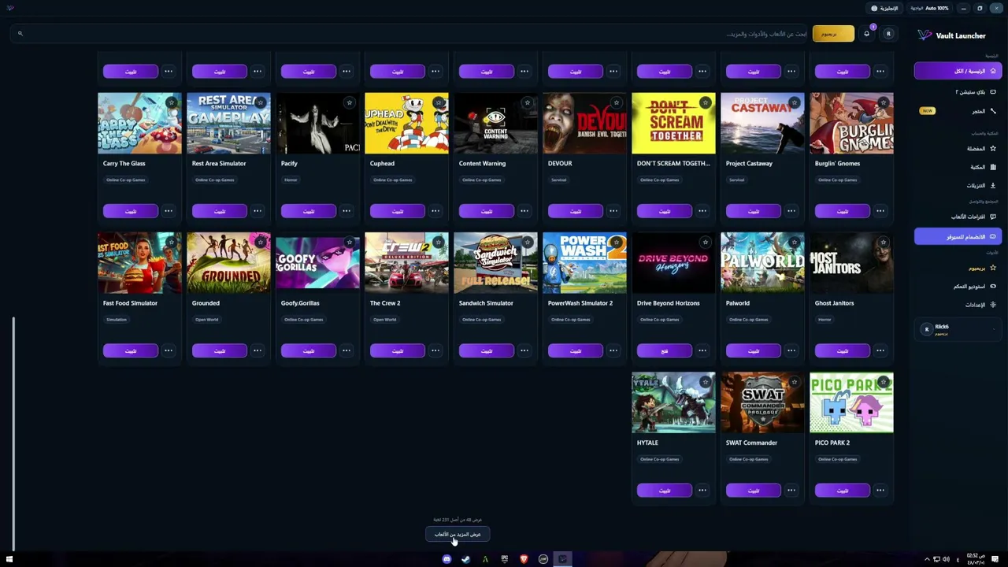Click the purple Install button for Ghost Janitors
The image size is (1008, 567).
point(843,350)
